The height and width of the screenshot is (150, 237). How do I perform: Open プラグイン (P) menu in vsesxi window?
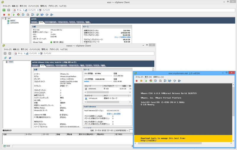tap(54, 50)
